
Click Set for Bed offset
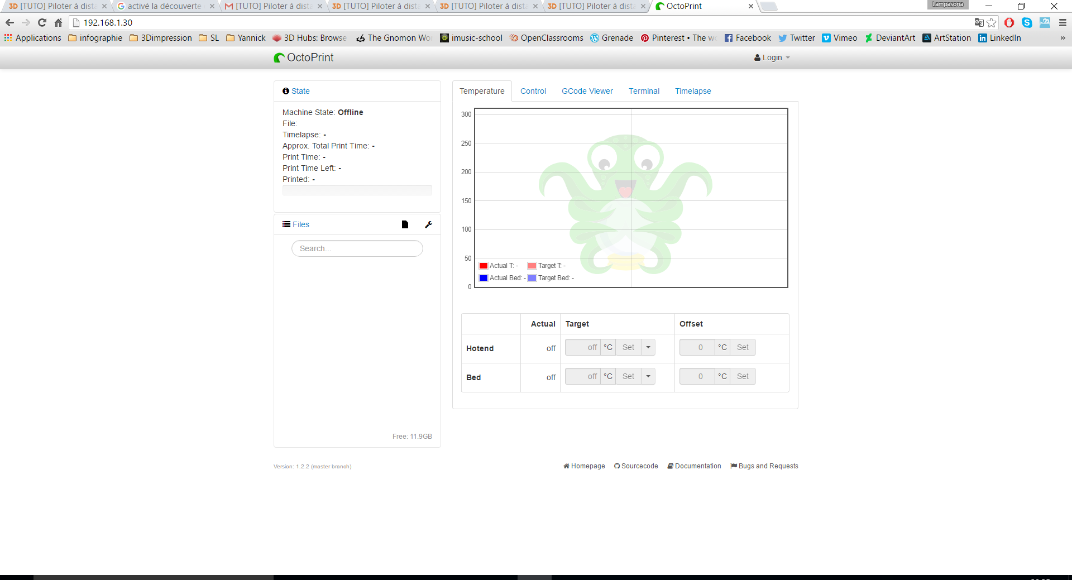point(743,376)
